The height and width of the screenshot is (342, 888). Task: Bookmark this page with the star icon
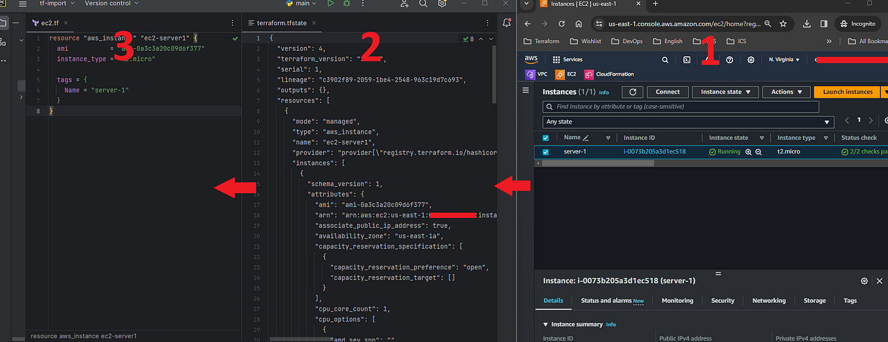pyautogui.click(x=783, y=23)
